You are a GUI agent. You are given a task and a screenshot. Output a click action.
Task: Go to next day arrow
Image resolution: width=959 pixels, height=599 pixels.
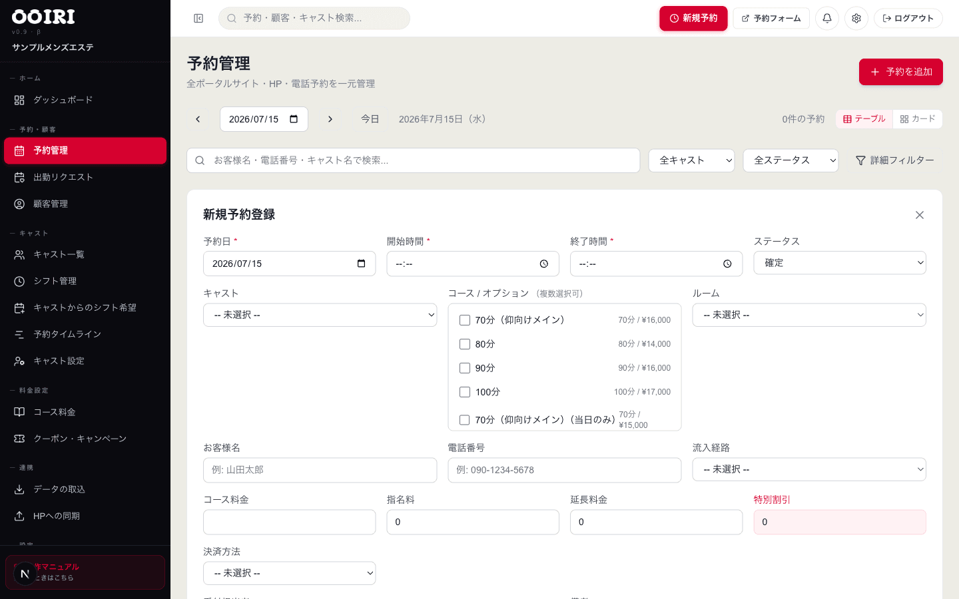point(330,119)
